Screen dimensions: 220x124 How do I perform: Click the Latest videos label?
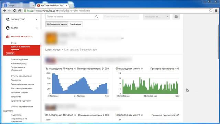(x=53, y=50)
